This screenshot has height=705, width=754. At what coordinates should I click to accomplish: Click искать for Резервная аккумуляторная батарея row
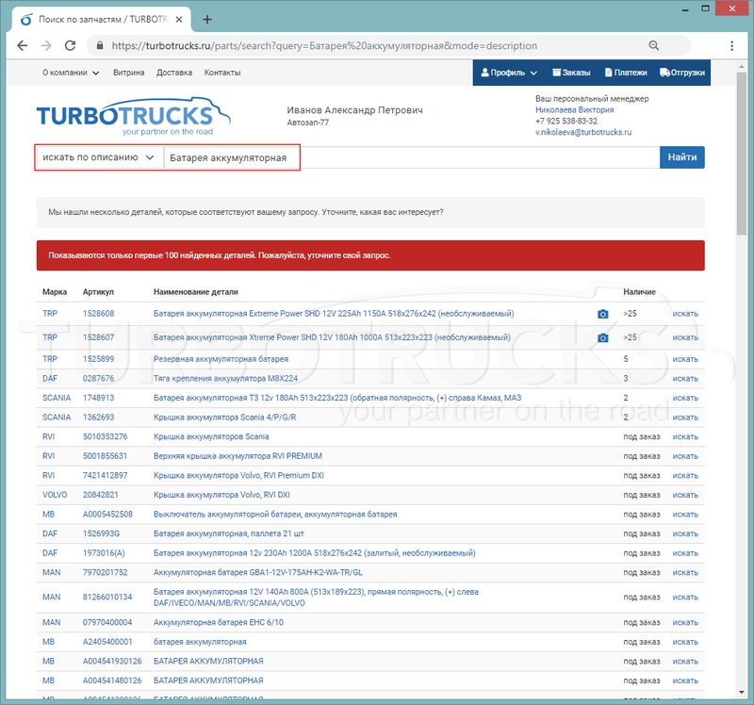685,359
